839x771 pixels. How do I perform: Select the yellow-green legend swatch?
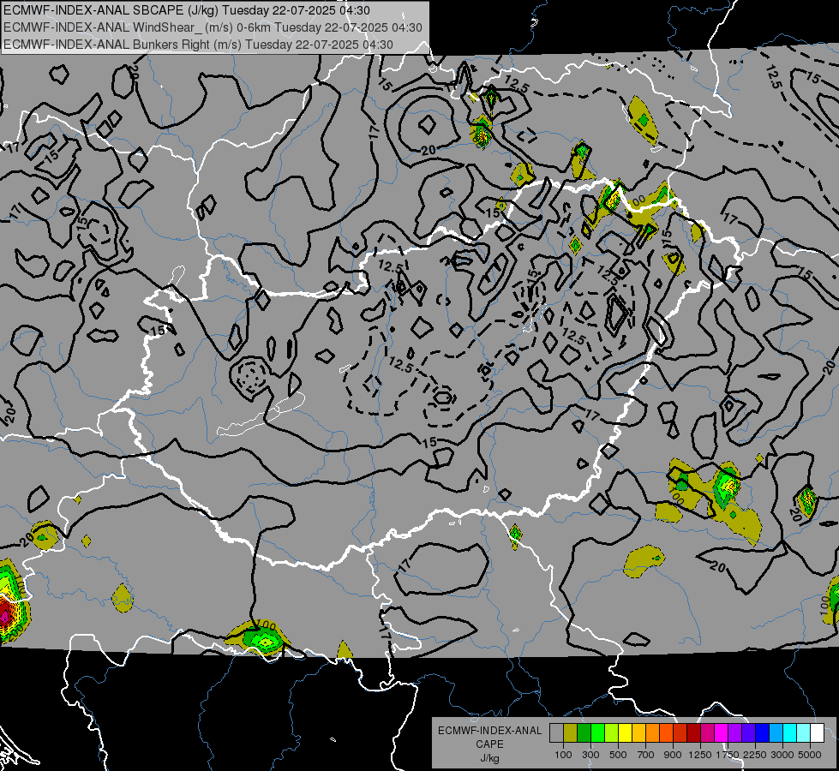612,732
